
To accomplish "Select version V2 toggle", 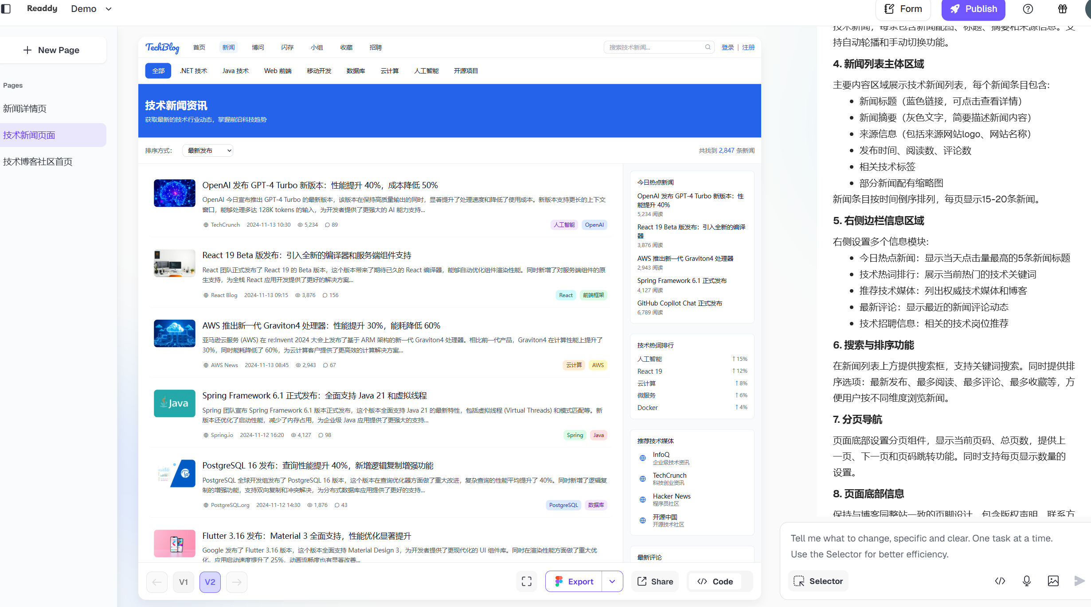I will point(210,582).
